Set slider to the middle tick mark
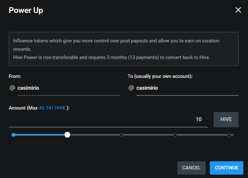Screen dimensions: 248x178 coord(121,135)
